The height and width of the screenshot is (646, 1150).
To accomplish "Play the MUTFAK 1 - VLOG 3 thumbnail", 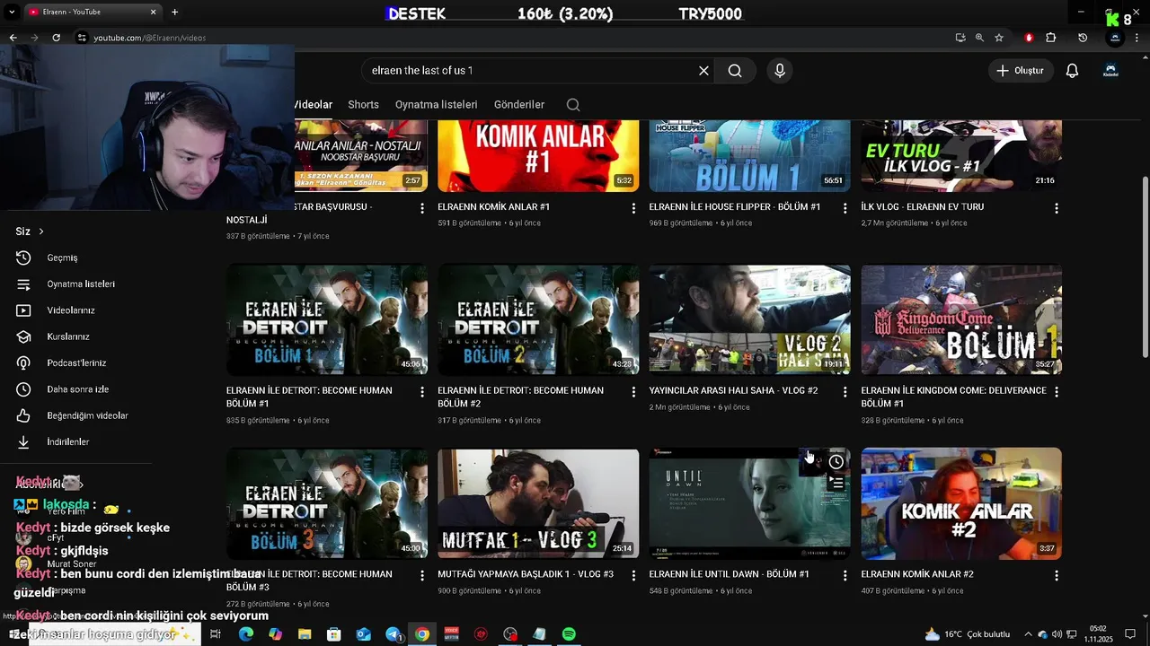I will pyautogui.click(x=538, y=503).
